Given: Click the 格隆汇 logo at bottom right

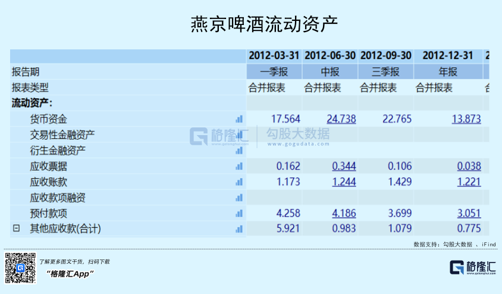Looking at the screenshot, I should pos(473,268).
